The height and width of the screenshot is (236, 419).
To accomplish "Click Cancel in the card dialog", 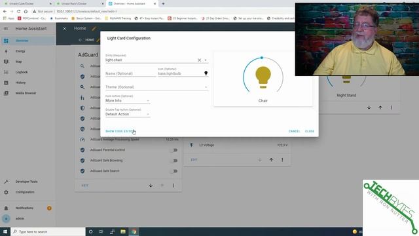I will [294, 131].
